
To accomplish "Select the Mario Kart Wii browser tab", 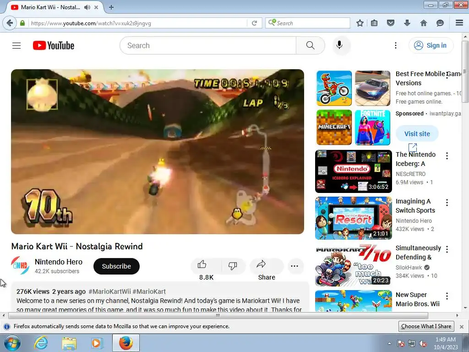I will pyautogui.click(x=54, y=7).
